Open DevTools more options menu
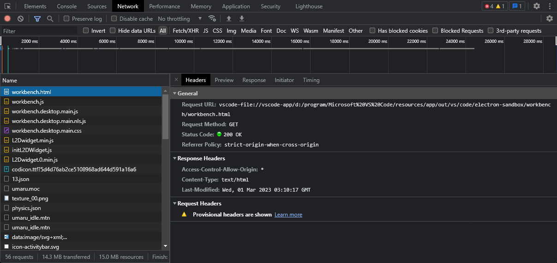 point(549,6)
